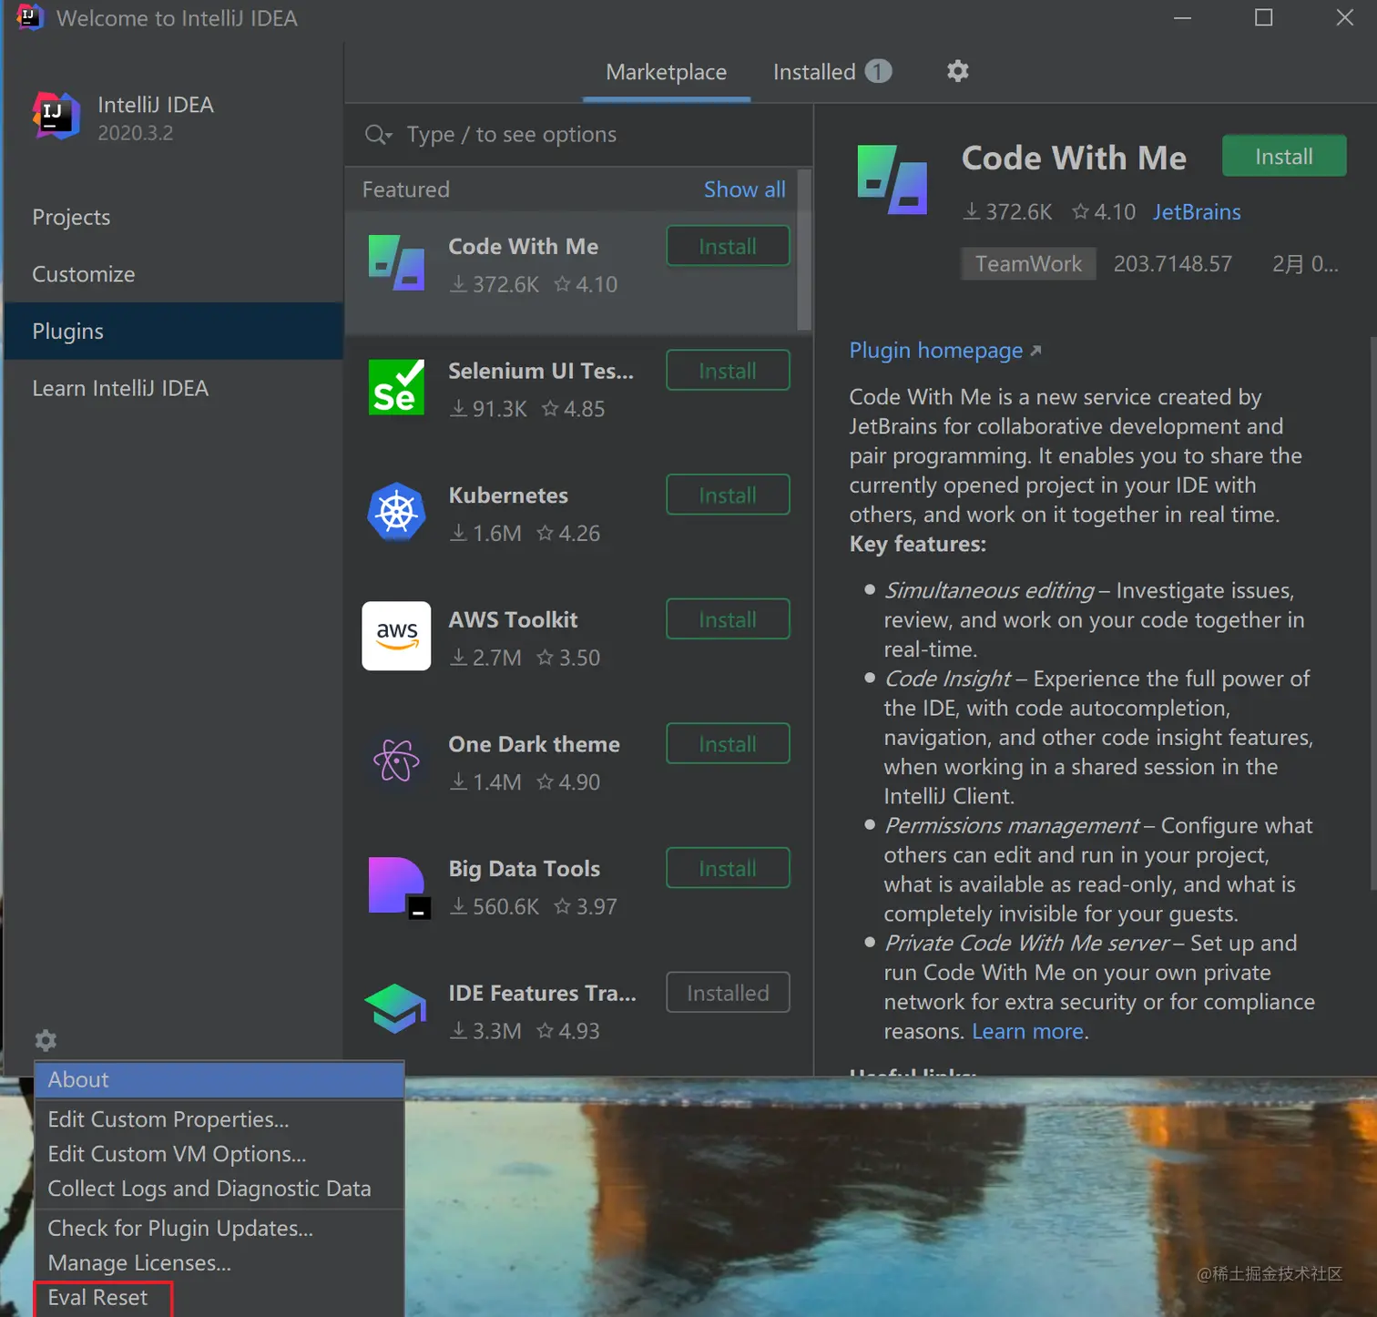
Task: Click the AWS Toolkit plugin icon
Action: click(396, 636)
